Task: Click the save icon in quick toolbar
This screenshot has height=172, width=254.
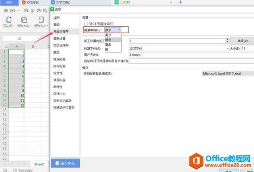Action: click(26, 11)
